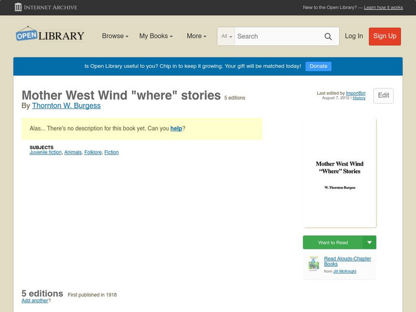
Task: Click the Internet Archive logo icon
Action: pos(19,7)
